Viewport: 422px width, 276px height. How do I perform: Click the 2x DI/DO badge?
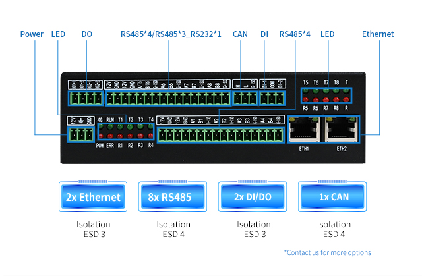253,197
